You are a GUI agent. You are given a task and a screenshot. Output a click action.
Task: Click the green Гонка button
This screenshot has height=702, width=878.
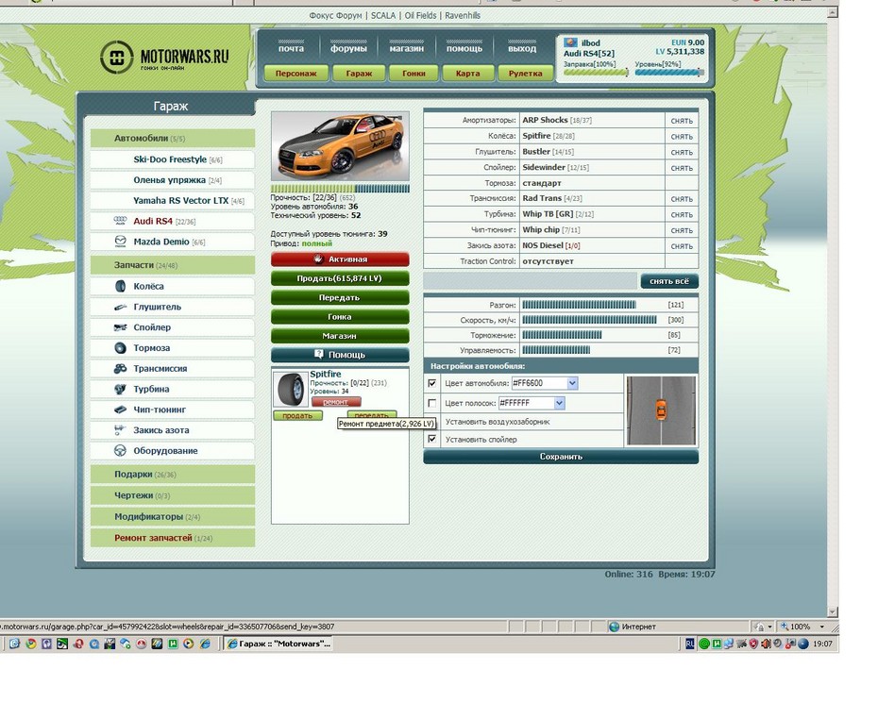click(x=340, y=317)
